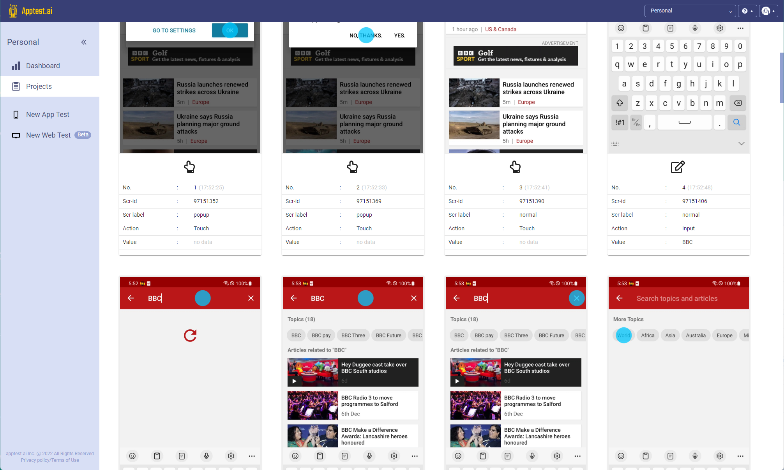This screenshot has height=470, width=784.
Task: Open the Personal workspace dropdown
Action: click(690, 11)
